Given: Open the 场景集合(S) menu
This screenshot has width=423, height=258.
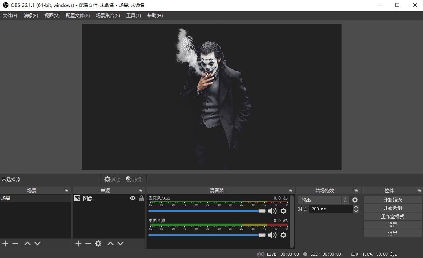Looking at the screenshot, I should pyautogui.click(x=108, y=16).
